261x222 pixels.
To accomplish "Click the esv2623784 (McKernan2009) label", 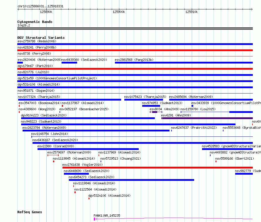I will [44, 128].
